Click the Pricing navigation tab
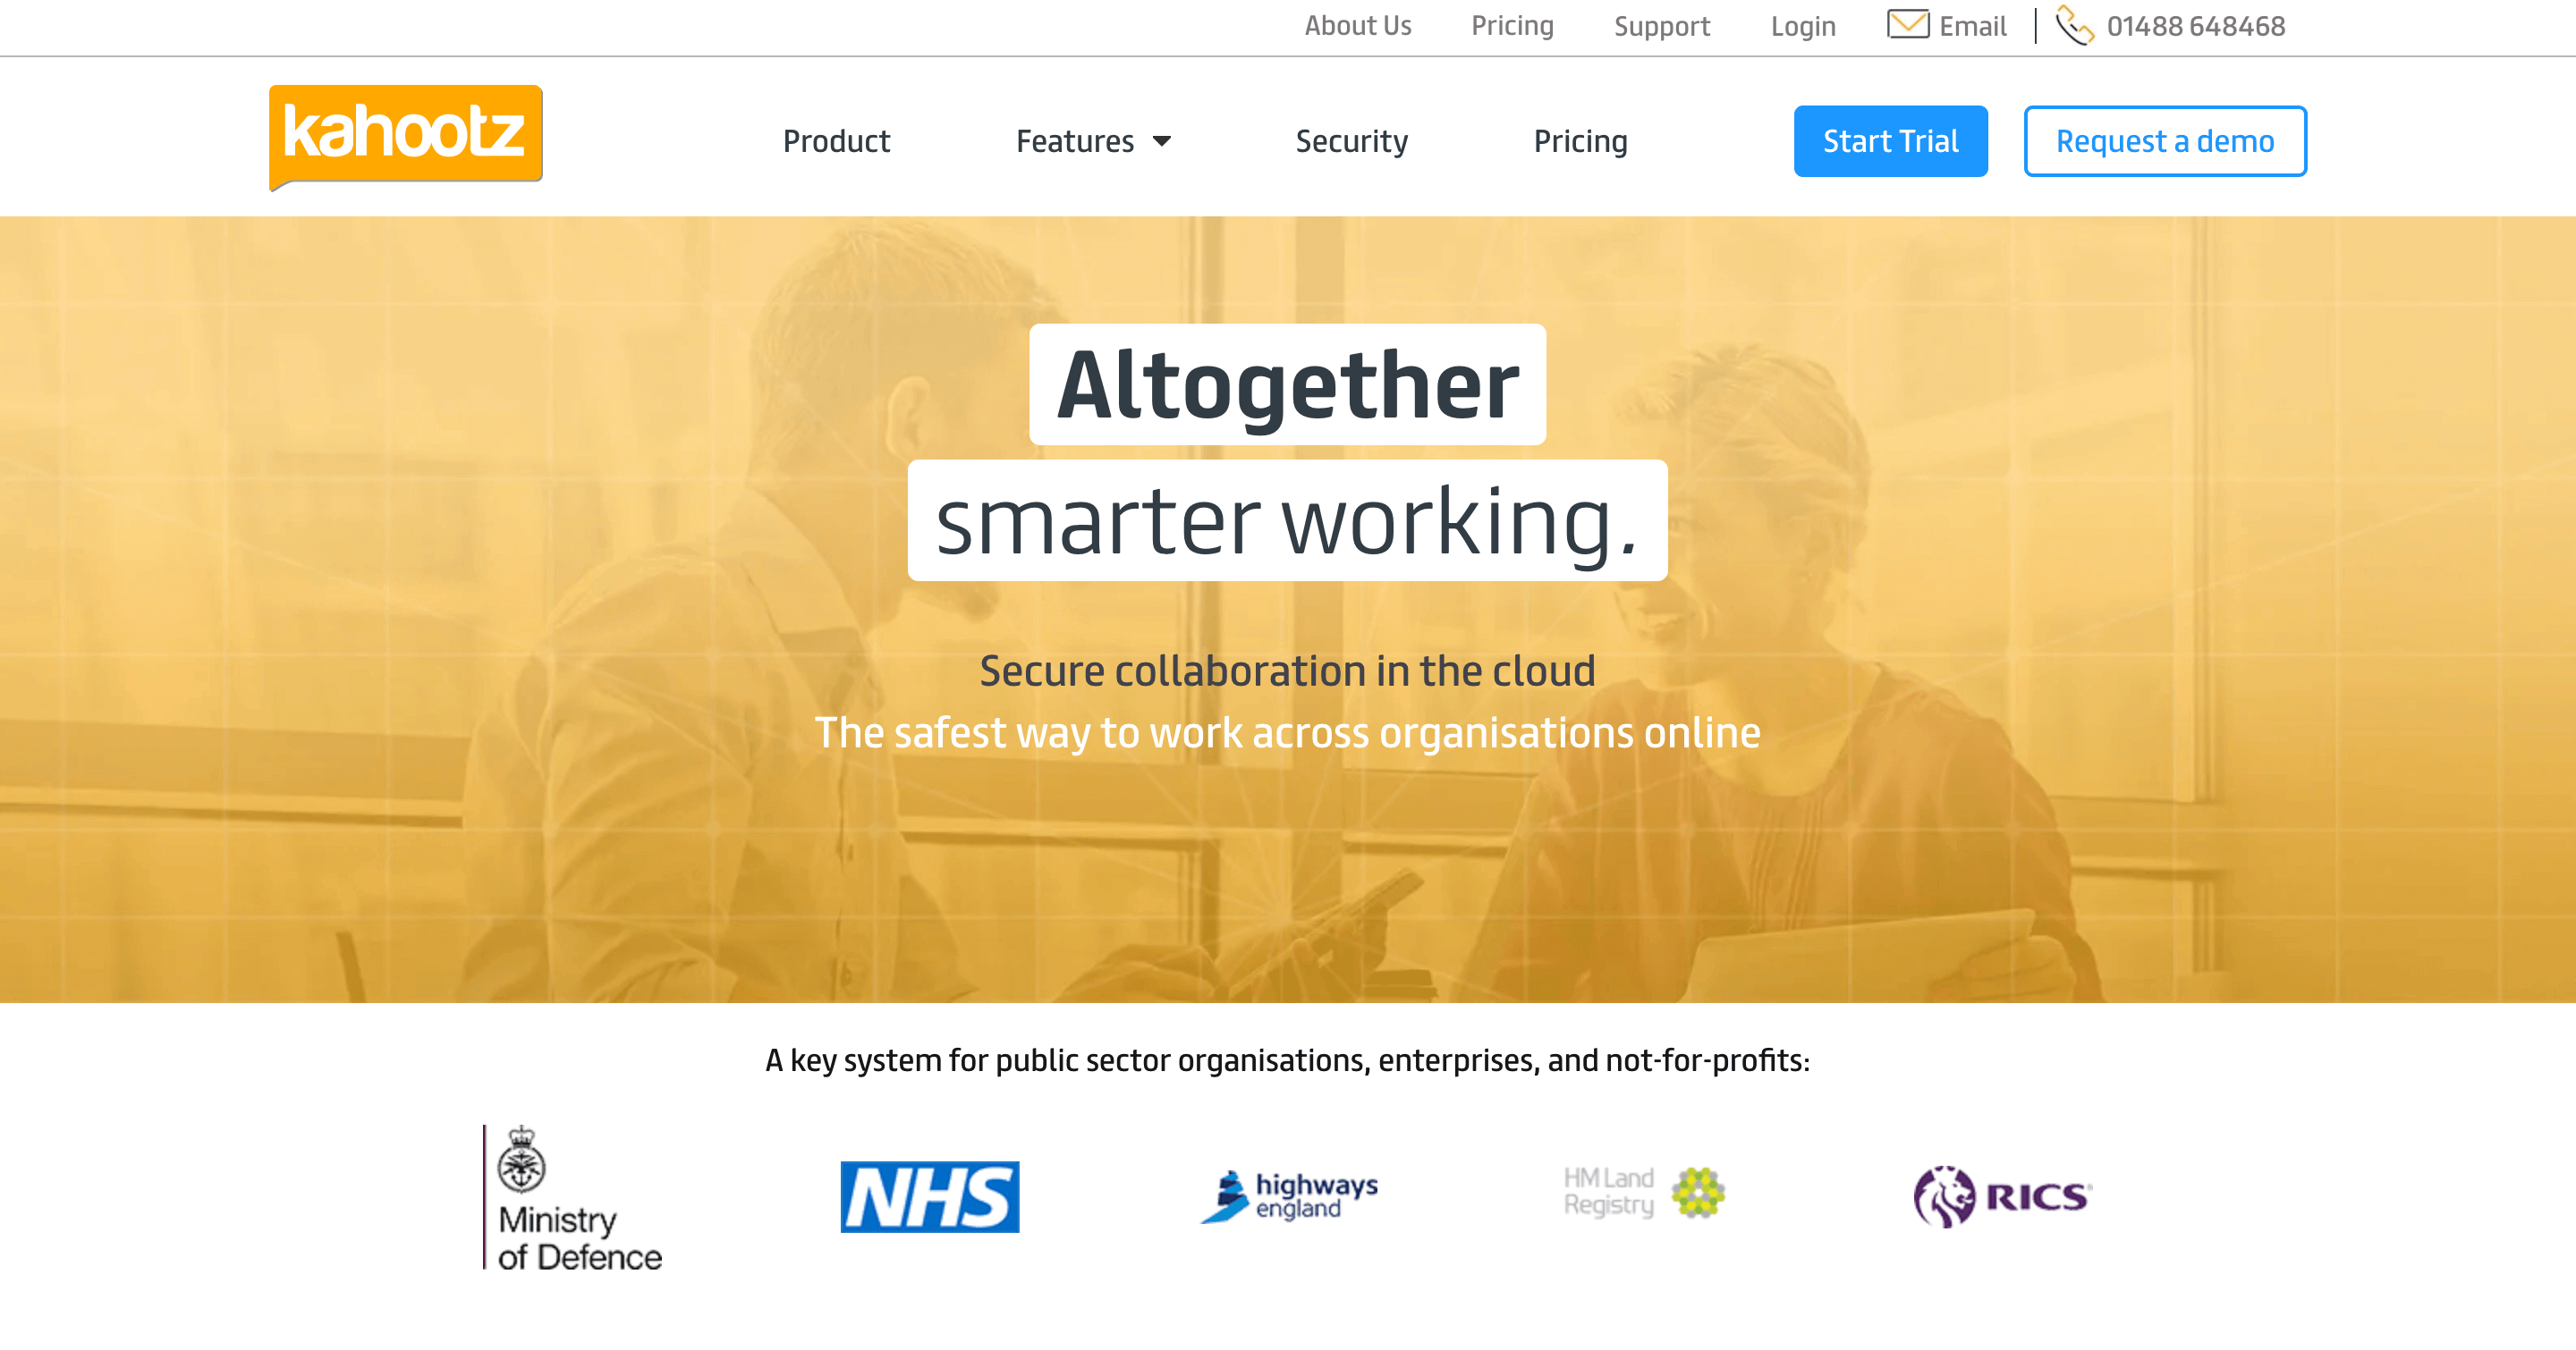 pyautogui.click(x=1580, y=141)
